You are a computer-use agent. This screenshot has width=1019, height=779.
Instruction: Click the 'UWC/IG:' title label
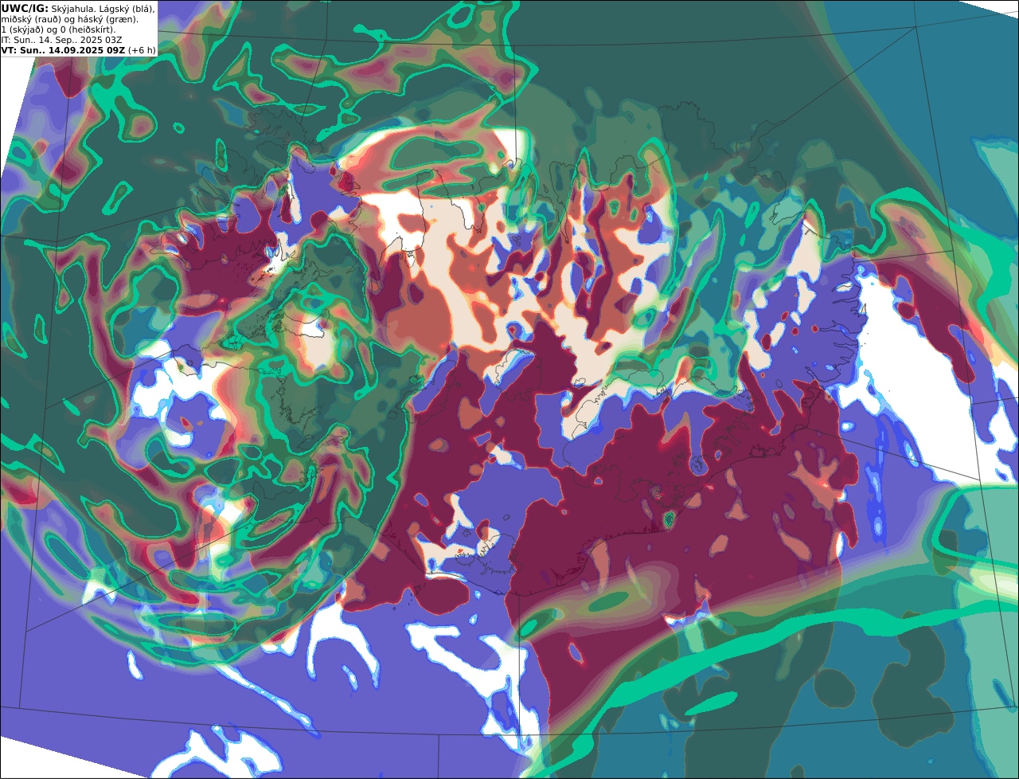pos(25,8)
